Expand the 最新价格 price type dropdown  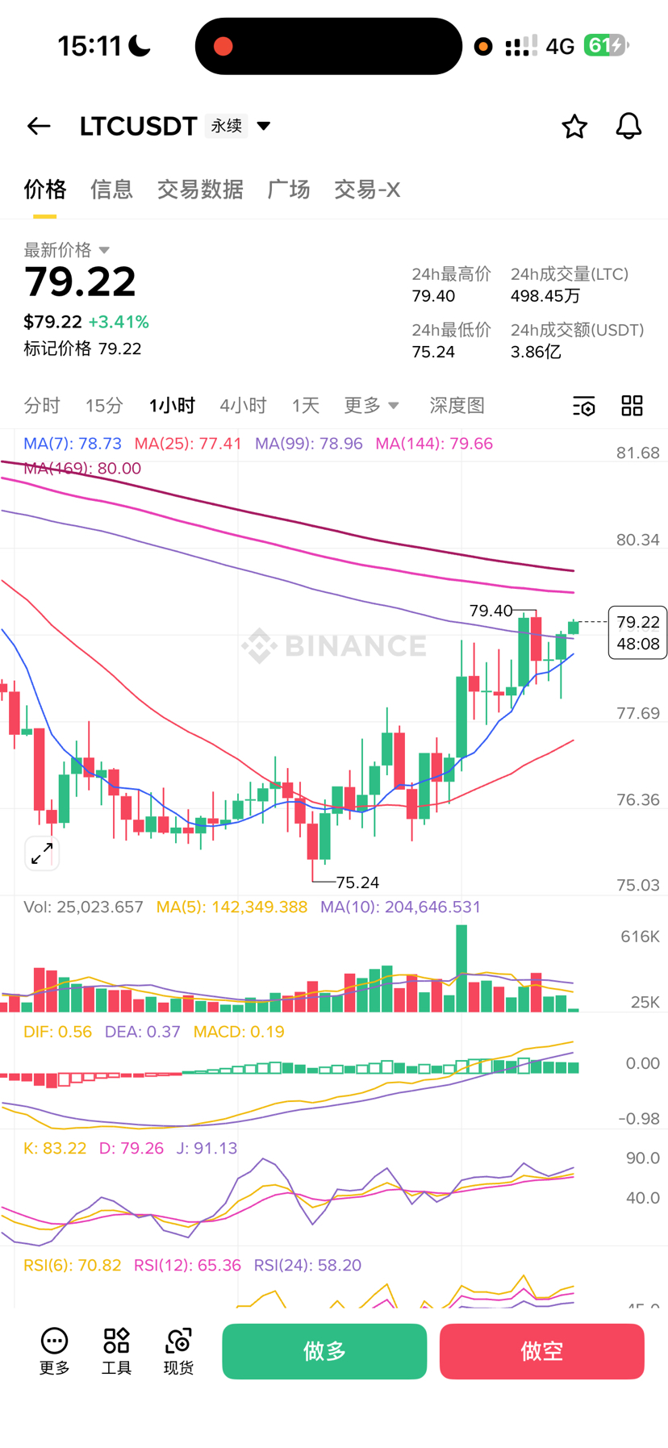click(x=104, y=250)
